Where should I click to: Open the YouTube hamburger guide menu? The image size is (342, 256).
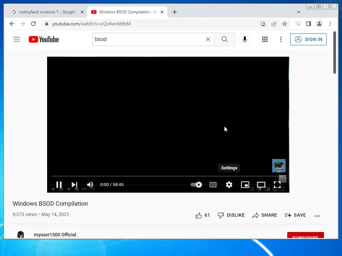(x=17, y=39)
